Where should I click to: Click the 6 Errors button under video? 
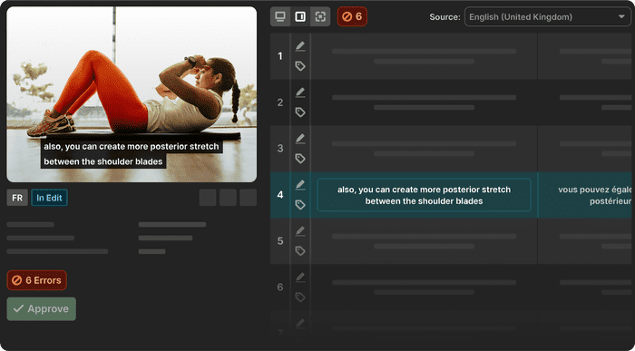click(x=37, y=280)
